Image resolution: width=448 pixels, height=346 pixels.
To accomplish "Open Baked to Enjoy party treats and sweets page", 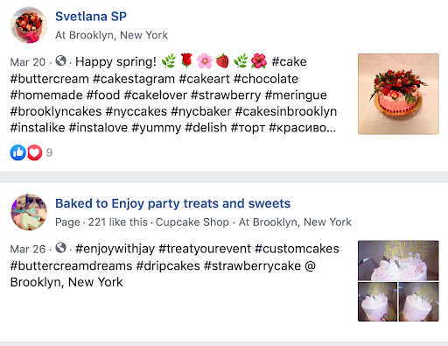I will pyautogui.click(x=173, y=203).
